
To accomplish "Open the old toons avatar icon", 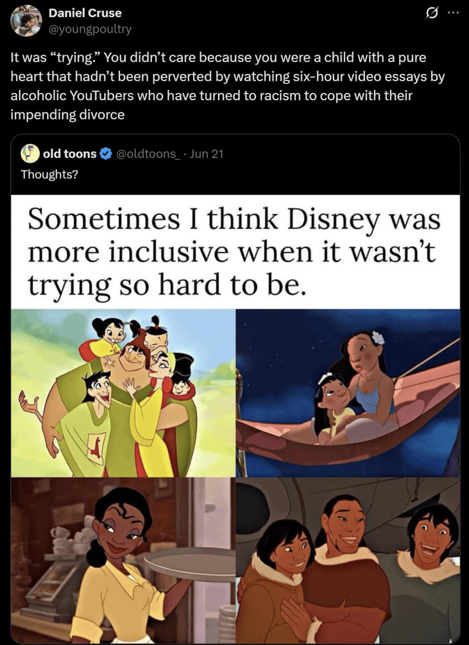I will 30,154.
